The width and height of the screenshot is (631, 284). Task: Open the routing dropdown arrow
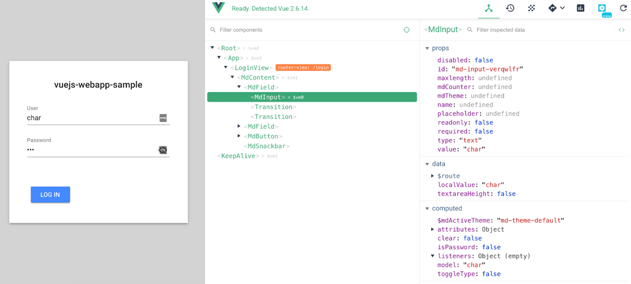click(563, 8)
